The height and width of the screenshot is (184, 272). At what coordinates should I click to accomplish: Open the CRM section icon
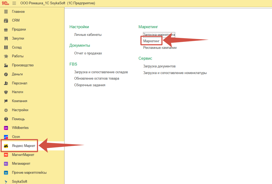pyautogui.click(x=6, y=20)
